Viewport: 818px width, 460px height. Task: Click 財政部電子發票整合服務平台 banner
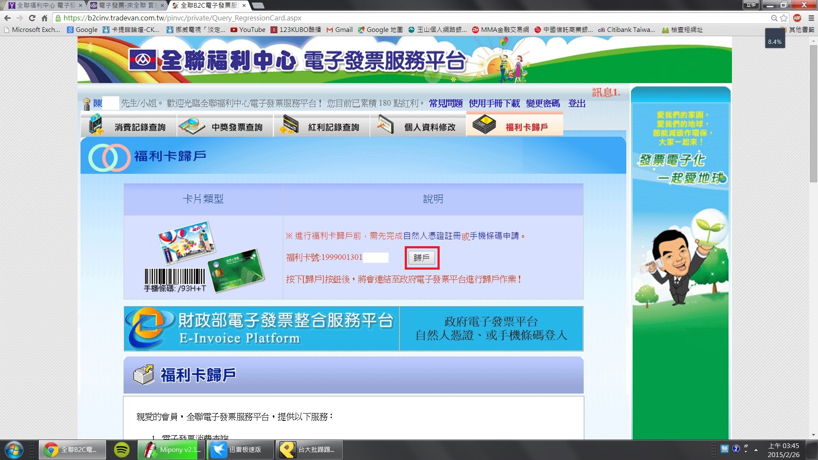point(262,328)
